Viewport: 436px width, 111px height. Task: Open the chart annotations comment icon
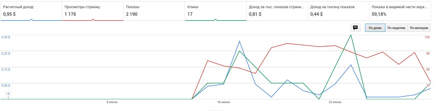coord(356,28)
